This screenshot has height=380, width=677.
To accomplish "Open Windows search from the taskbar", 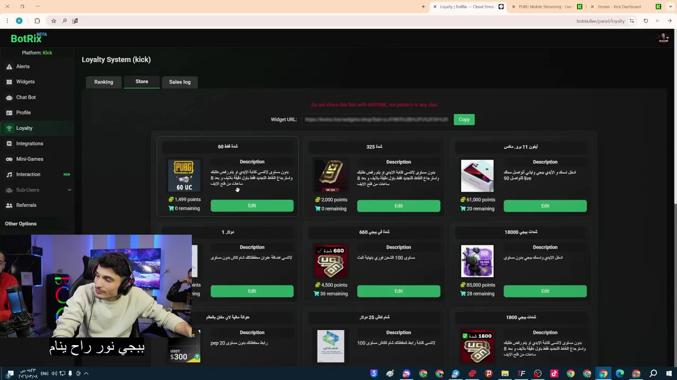I will tap(653, 374).
